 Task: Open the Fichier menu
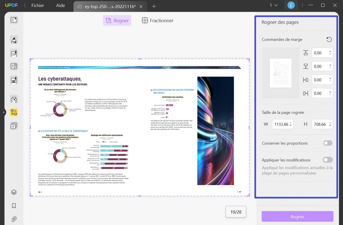click(x=38, y=5)
